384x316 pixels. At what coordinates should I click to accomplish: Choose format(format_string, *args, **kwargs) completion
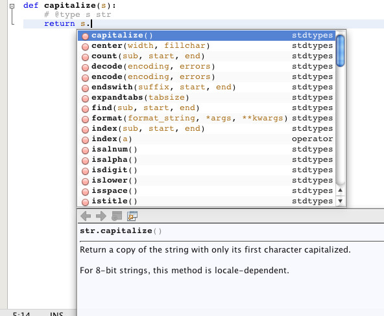click(x=206, y=119)
